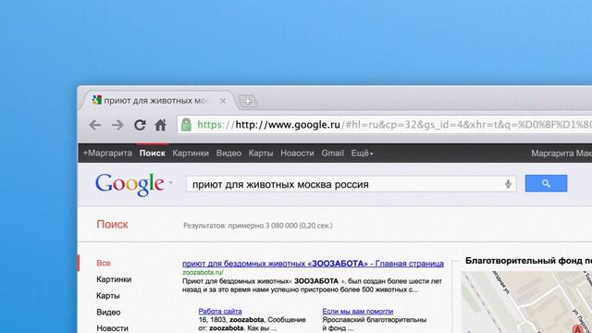The height and width of the screenshot is (333, 592).
Task: Open +Маргарита profile link
Action: coord(107,154)
